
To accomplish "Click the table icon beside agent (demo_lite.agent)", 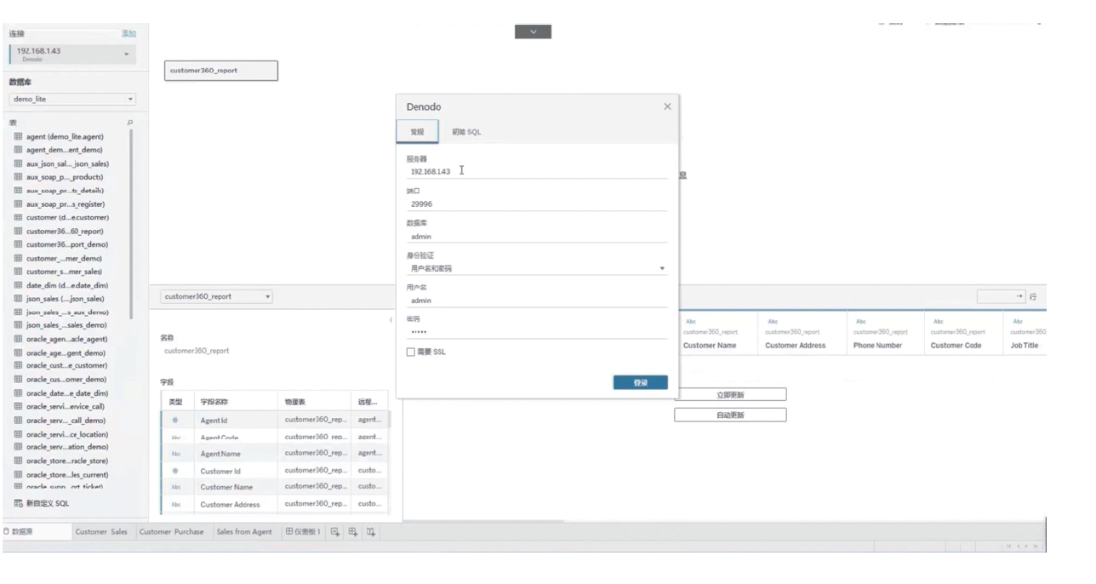I will pyautogui.click(x=18, y=136).
